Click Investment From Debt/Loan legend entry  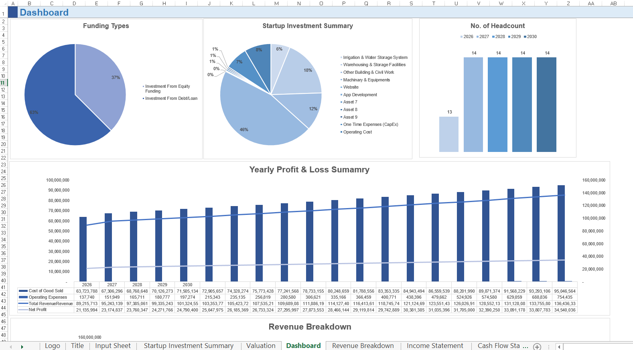(x=171, y=99)
